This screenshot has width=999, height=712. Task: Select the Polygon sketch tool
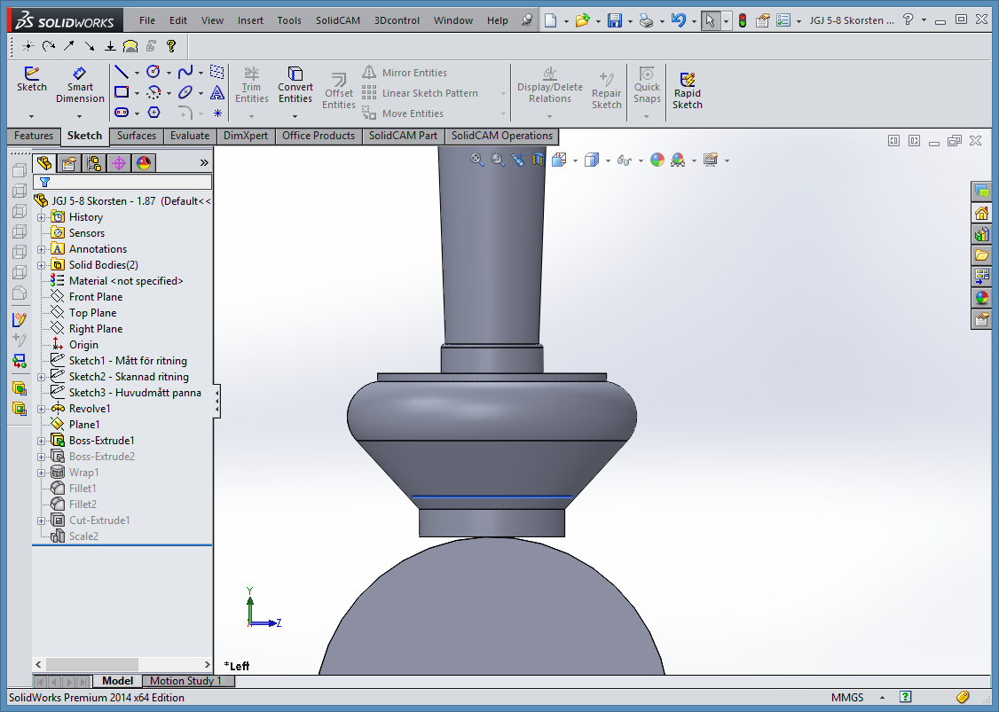(x=153, y=113)
